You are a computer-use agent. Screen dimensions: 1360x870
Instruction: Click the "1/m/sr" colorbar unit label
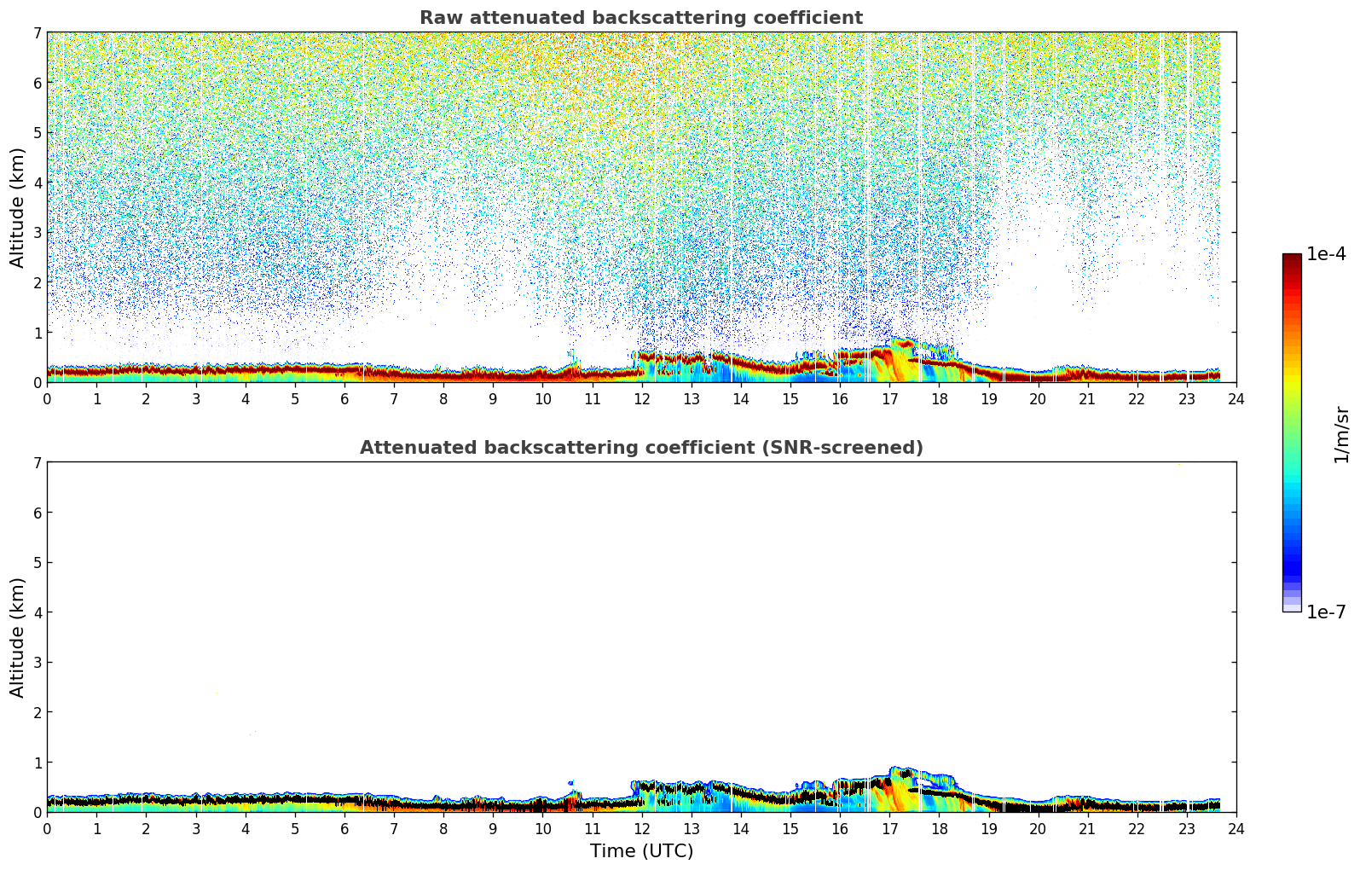point(1341,433)
